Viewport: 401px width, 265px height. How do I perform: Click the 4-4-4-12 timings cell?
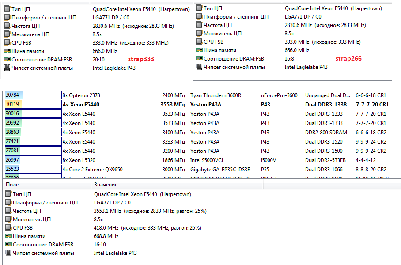366,160
